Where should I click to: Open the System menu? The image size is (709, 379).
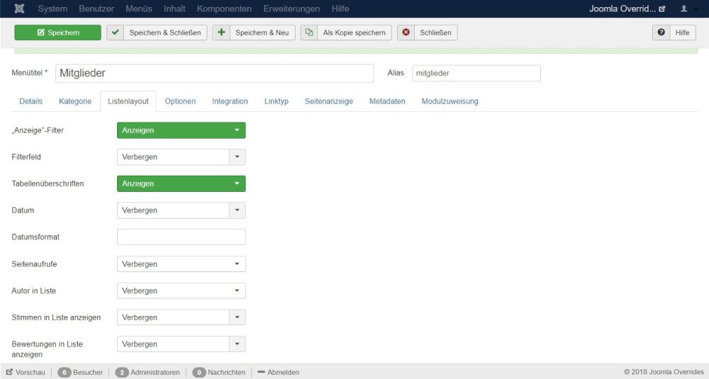[52, 9]
